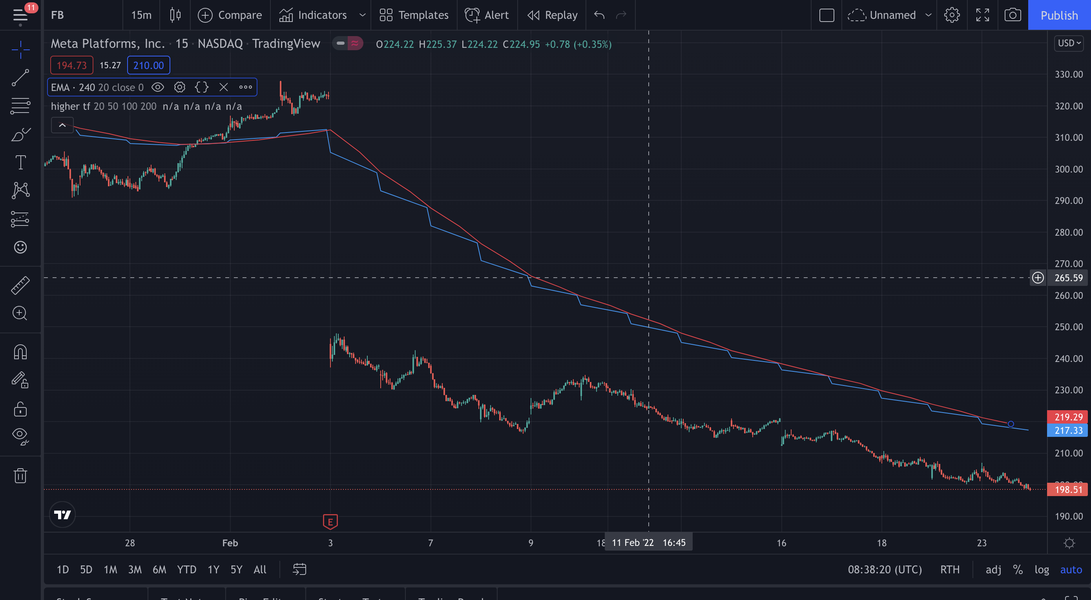Screen dimensions: 1091x600
Task: Select the 5D date range
Action: [x=86, y=569]
